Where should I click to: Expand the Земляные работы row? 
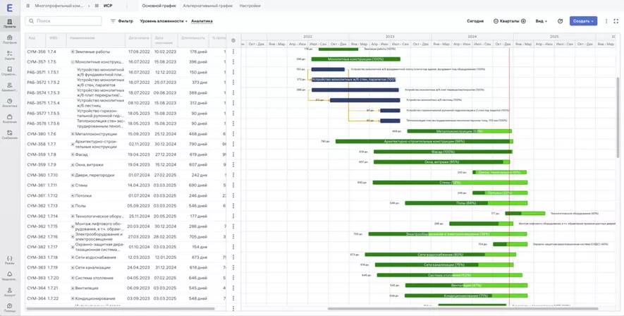[x=73, y=51]
